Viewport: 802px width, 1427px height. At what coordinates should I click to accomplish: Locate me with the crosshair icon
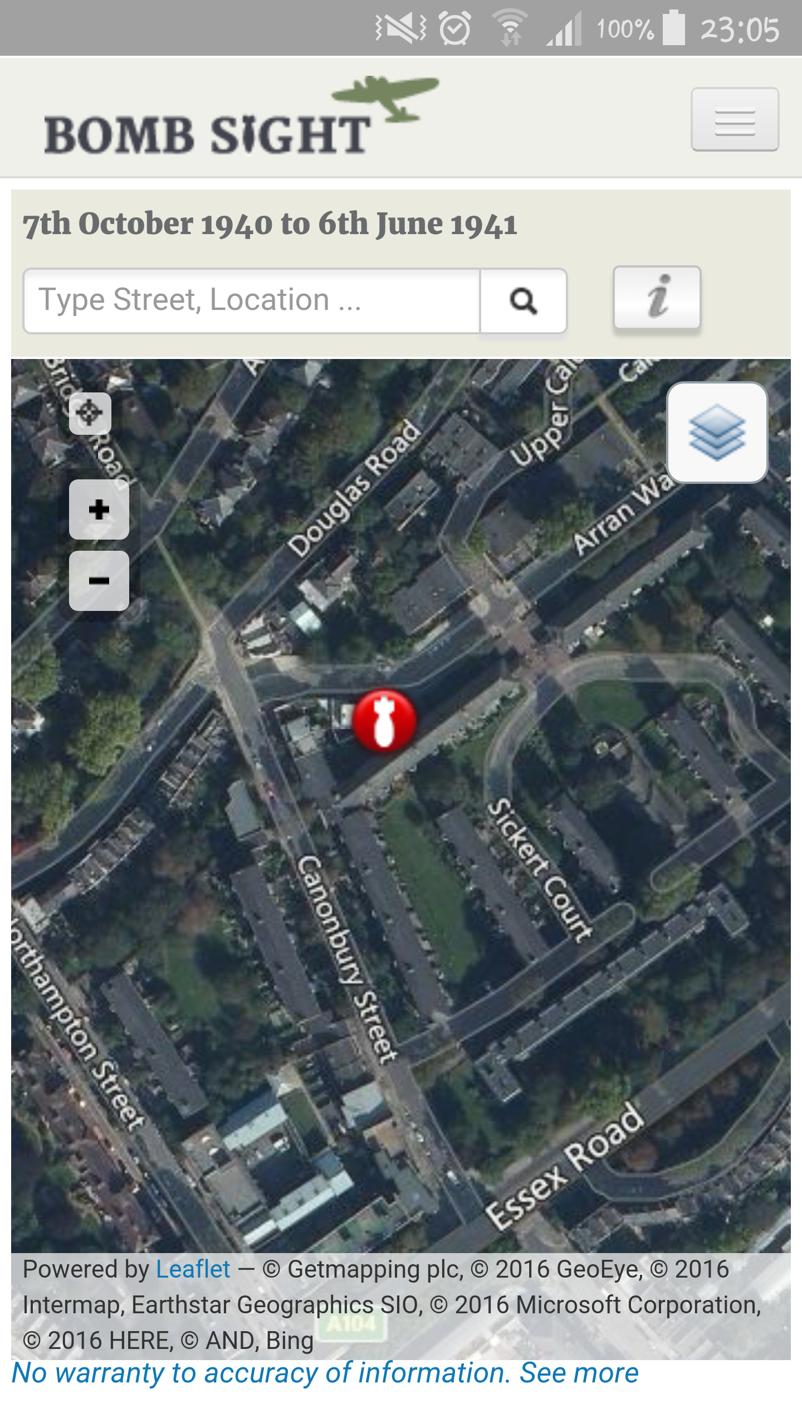[x=90, y=414]
